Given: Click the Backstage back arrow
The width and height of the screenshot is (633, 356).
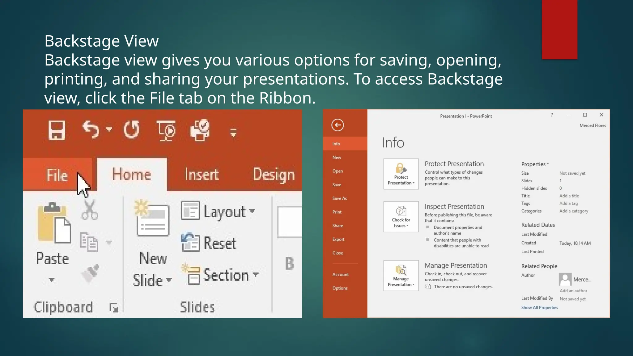Looking at the screenshot, I should point(338,125).
